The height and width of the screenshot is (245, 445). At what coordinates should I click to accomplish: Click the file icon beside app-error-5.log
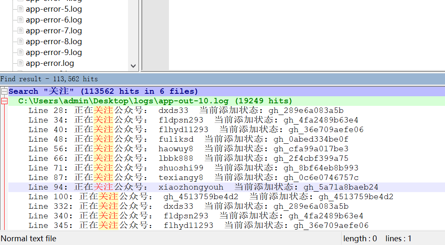click(20, 9)
